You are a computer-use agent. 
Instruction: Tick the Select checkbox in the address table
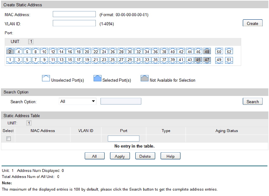click(9, 139)
